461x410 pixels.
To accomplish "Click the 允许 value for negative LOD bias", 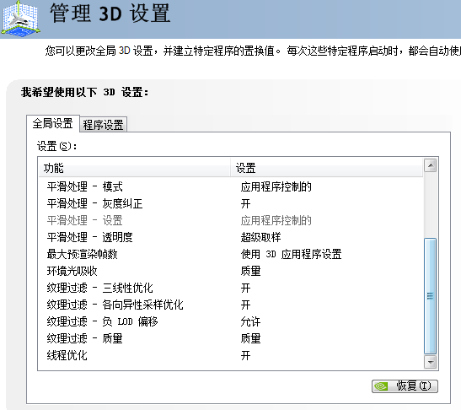I will (x=250, y=321).
